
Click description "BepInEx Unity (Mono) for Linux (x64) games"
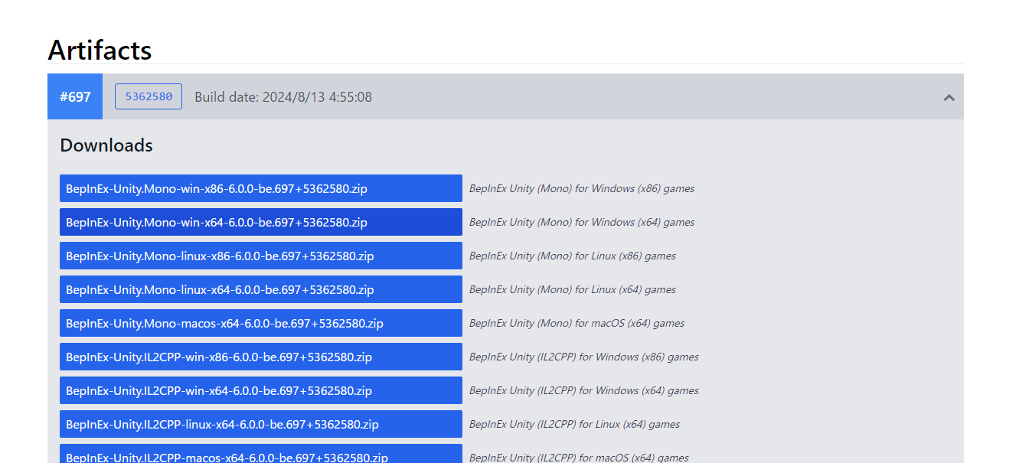pos(573,289)
